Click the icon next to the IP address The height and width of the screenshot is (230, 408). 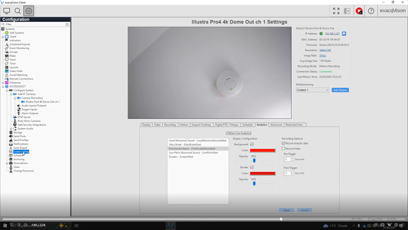coord(344,34)
